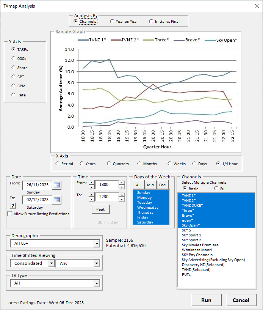
Task: Open calendar picker for To date
Action: [57, 200]
